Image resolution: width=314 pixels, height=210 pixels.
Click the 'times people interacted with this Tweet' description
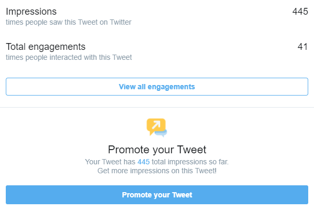click(x=69, y=57)
